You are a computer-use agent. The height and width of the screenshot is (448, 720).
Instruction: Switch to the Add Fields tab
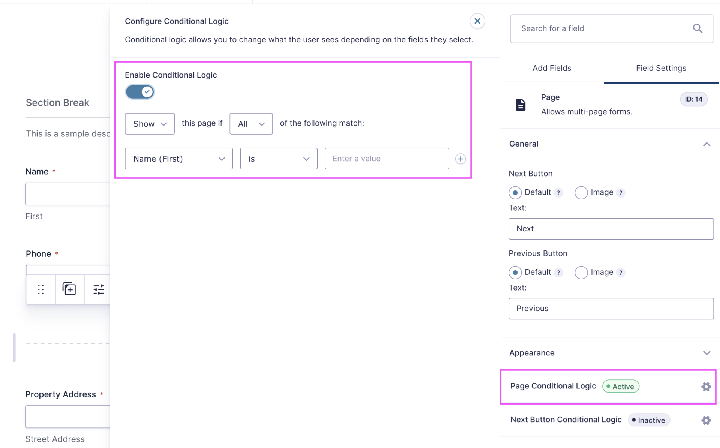tap(552, 68)
